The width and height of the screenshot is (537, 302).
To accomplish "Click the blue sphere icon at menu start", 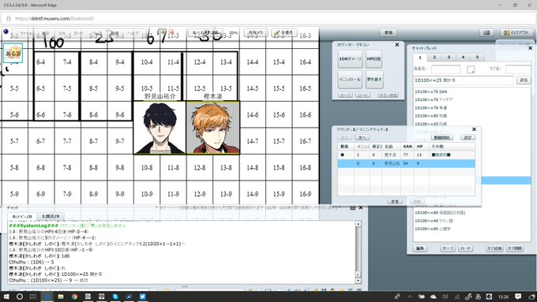I will (x=6, y=32).
